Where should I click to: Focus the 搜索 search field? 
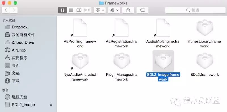(195, 10)
